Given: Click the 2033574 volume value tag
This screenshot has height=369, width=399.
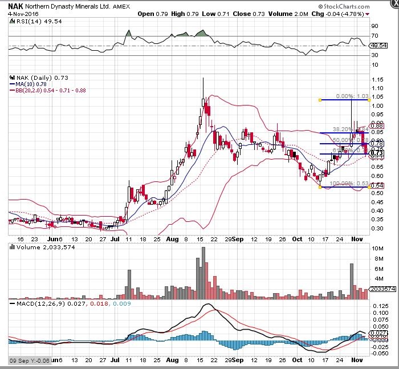Looking at the screenshot, I should tap(377, 290).
